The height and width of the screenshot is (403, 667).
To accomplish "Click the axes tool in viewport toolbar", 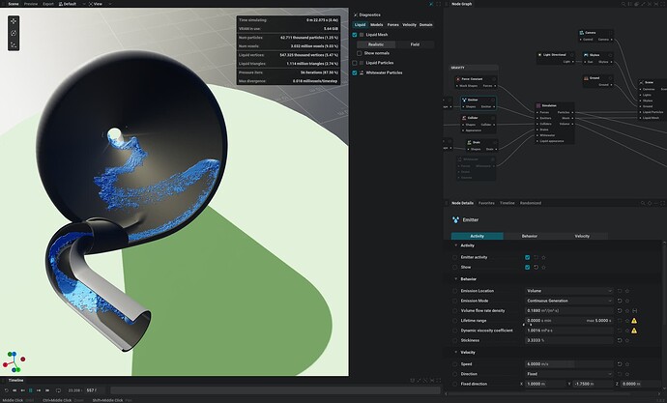I will click(x=14, y=45).
